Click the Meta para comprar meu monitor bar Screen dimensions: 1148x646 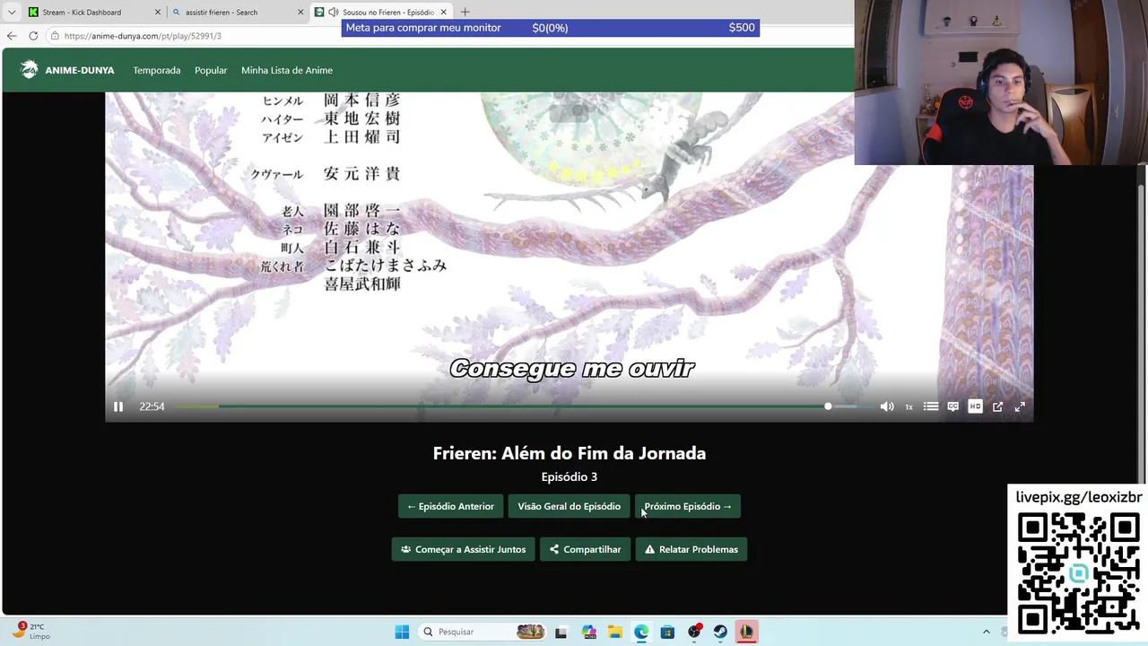[x=550, y=28]
